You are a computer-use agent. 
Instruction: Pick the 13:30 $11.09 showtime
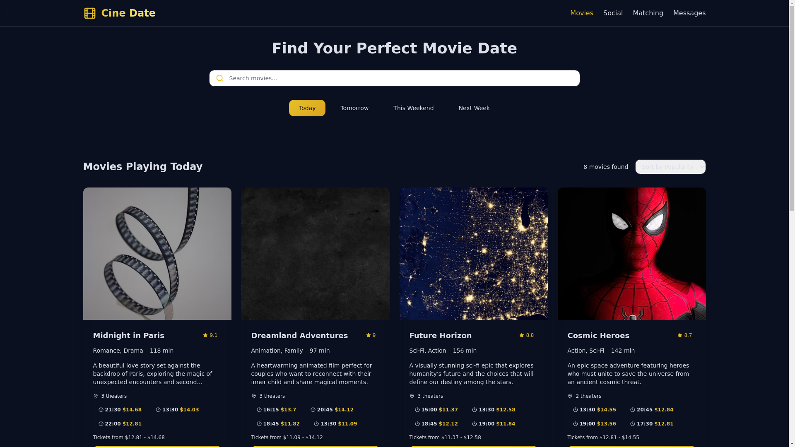(335, 424)
